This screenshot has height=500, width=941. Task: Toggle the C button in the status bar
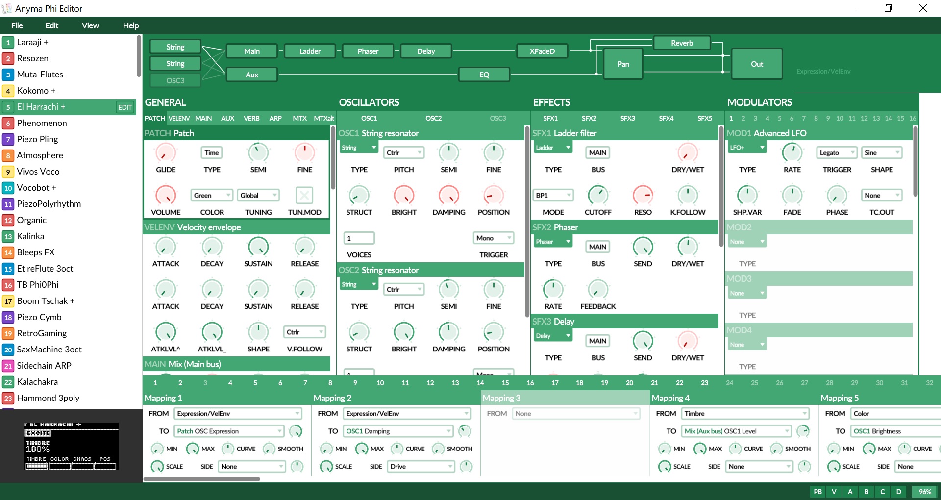pyautogui.click(x=882, y=492)
